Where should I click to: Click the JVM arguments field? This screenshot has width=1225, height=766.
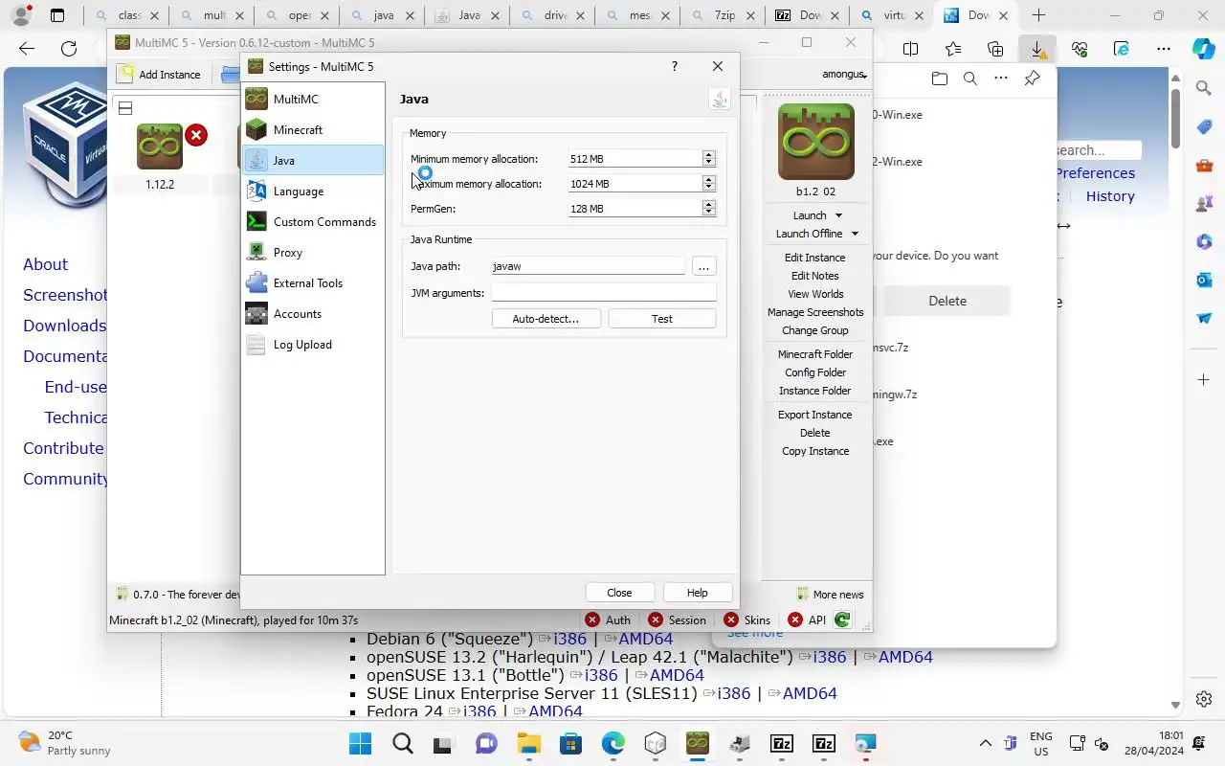point(604,293)
